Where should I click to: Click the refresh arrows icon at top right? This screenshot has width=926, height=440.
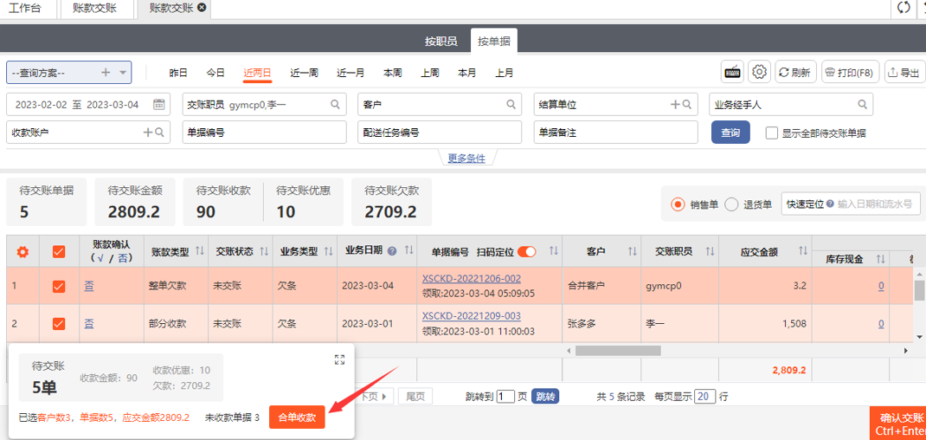coord(903,8)
